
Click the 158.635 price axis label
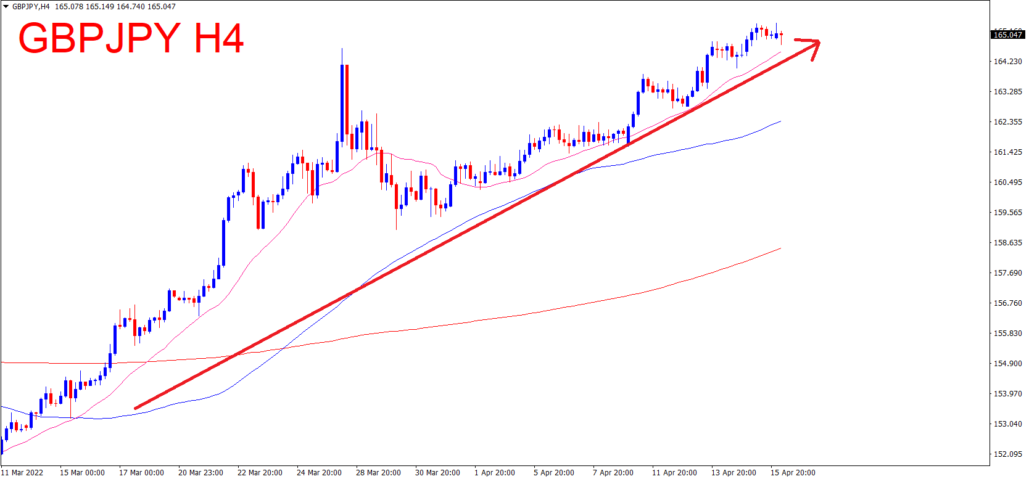[x=1007, y=243]
